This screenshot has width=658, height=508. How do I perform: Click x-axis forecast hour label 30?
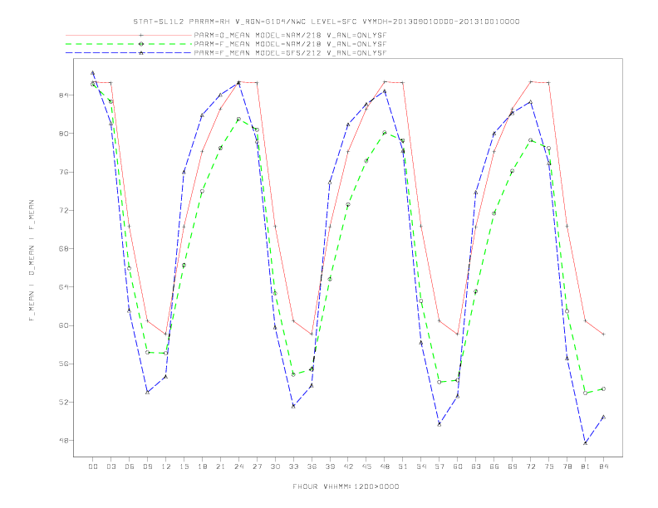tap(275, 466)
